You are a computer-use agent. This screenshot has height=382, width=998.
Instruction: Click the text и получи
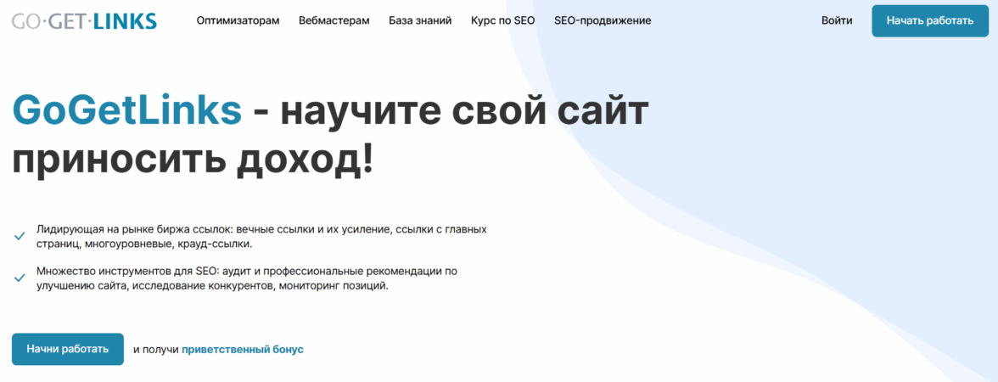click(156, 350)
